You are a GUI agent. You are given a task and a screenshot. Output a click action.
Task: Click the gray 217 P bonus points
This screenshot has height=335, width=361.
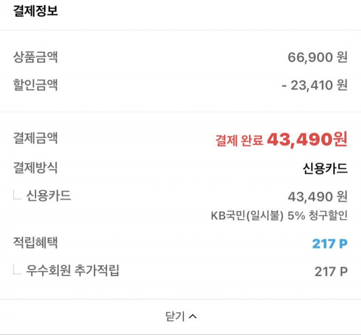(331, 271)
